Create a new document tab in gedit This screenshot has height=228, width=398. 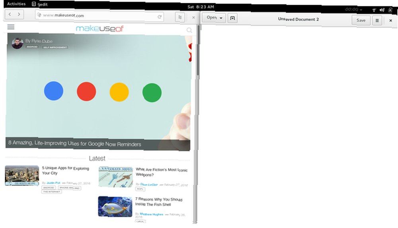(232, 18)
